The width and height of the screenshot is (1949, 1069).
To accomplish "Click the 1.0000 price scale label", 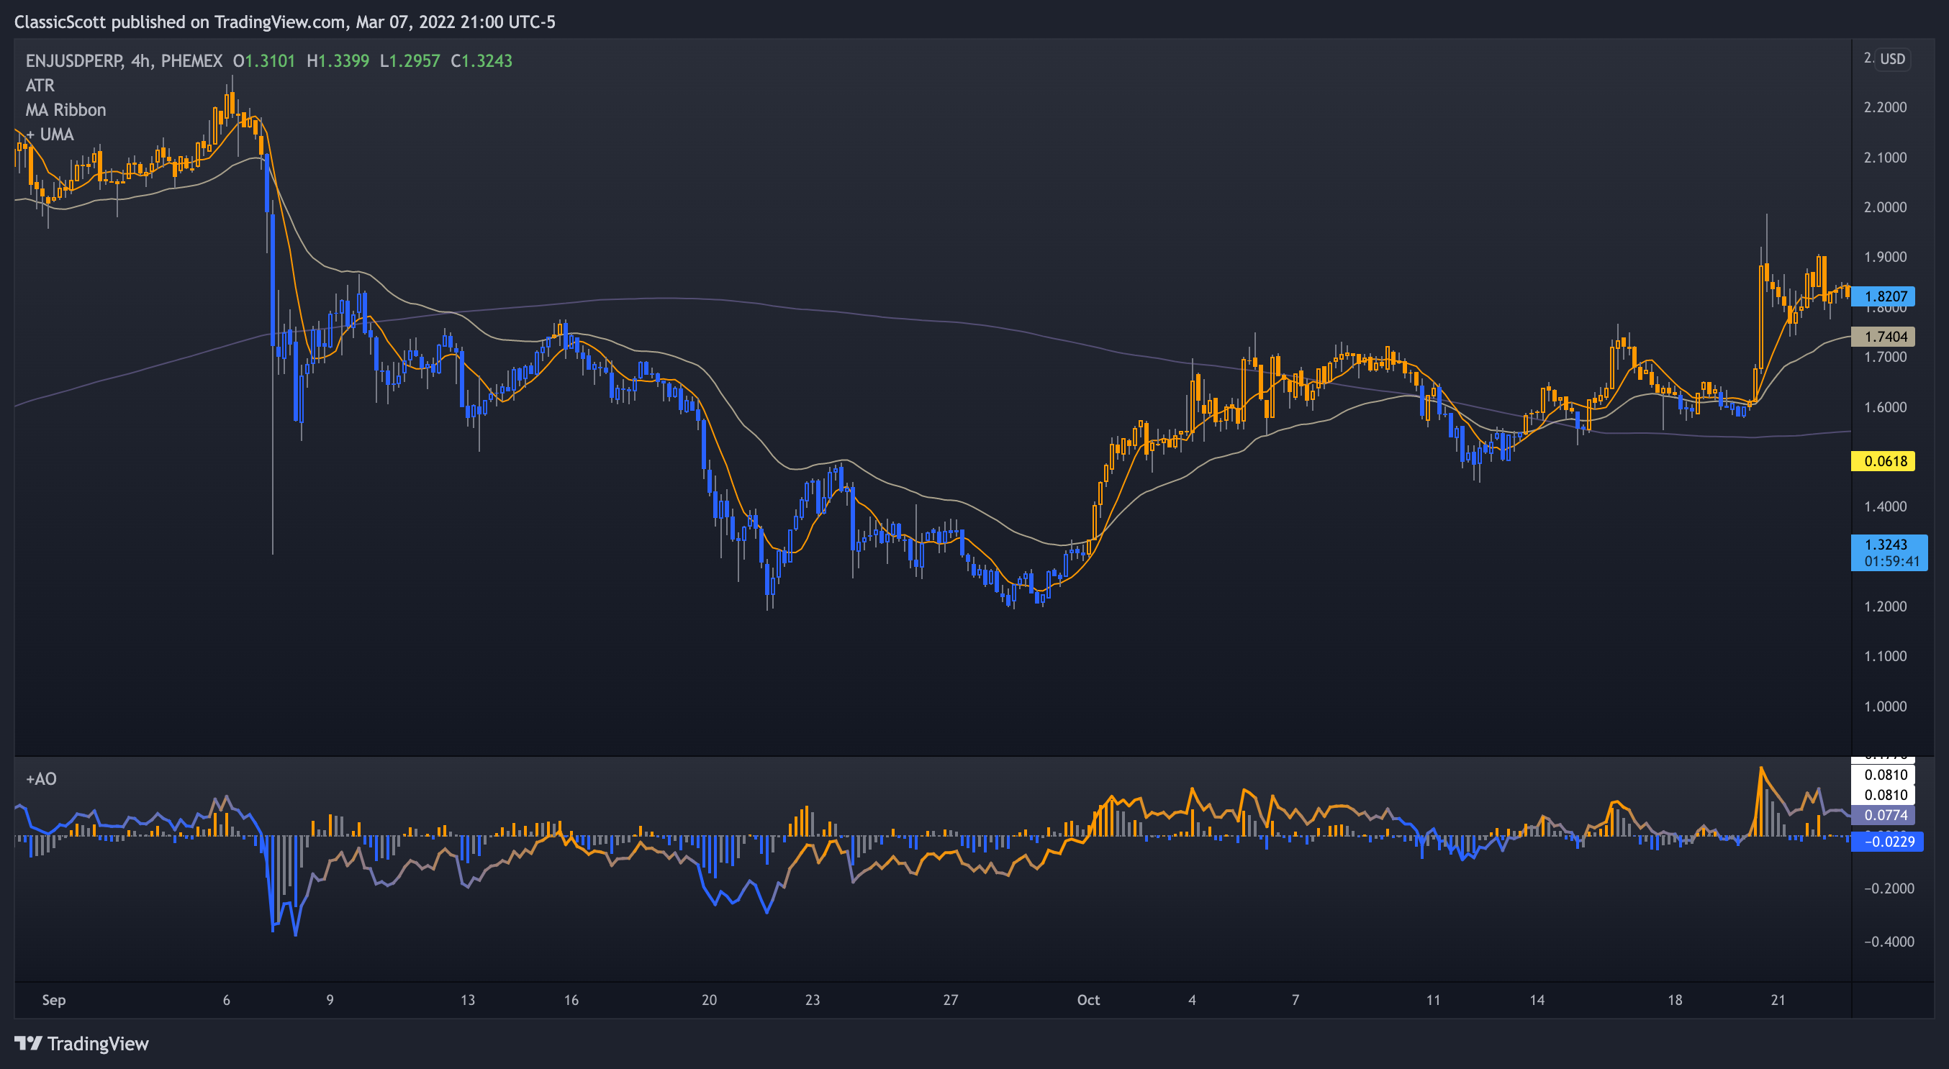I will [1885, 706].
